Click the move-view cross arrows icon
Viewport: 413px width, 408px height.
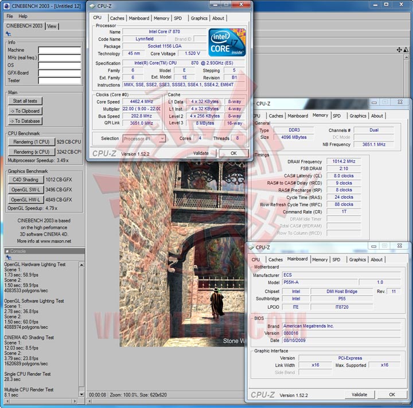[399, 50]
